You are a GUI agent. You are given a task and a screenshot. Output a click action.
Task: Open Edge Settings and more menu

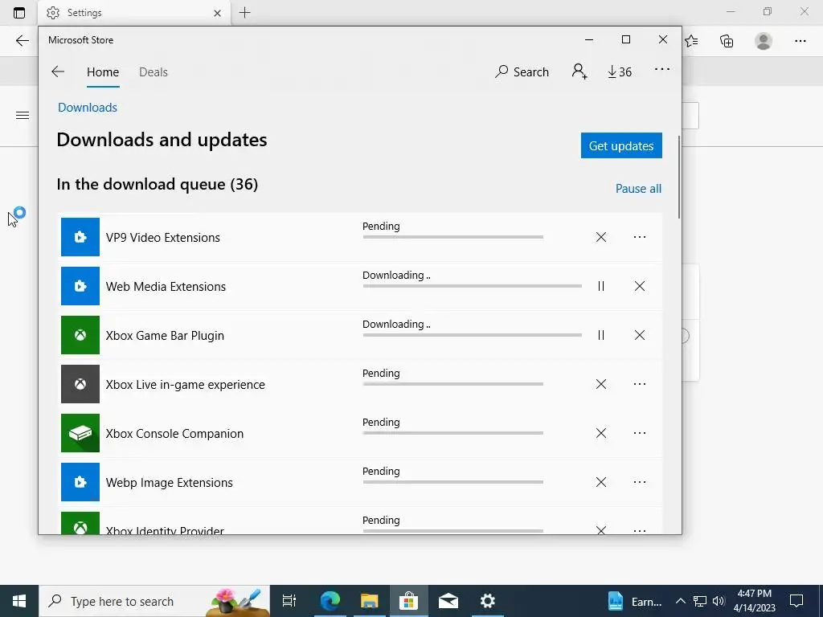coord(800,41)
